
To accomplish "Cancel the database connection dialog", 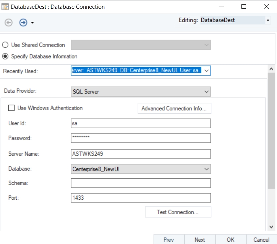I will pyautogui.click(x=261, y=239).
